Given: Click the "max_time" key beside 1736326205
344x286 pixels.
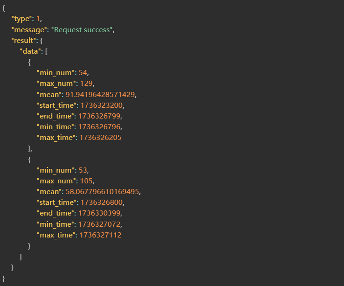Looking at the screenshot, I should pos(56,138).
